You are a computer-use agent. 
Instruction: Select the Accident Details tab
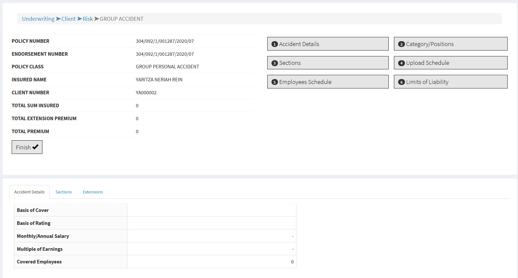(x=29, y=192)
